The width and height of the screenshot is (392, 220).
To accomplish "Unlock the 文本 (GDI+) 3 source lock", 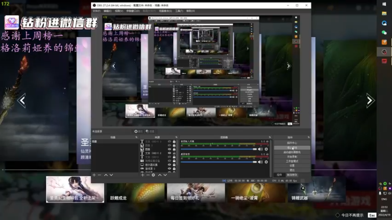I will [x=174, y=141].
